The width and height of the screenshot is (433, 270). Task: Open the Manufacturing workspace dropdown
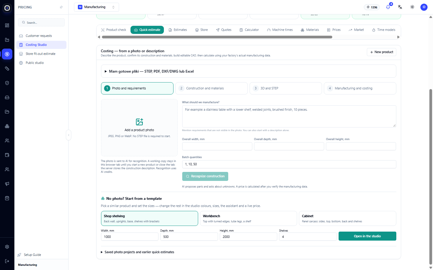coord(97,7)
